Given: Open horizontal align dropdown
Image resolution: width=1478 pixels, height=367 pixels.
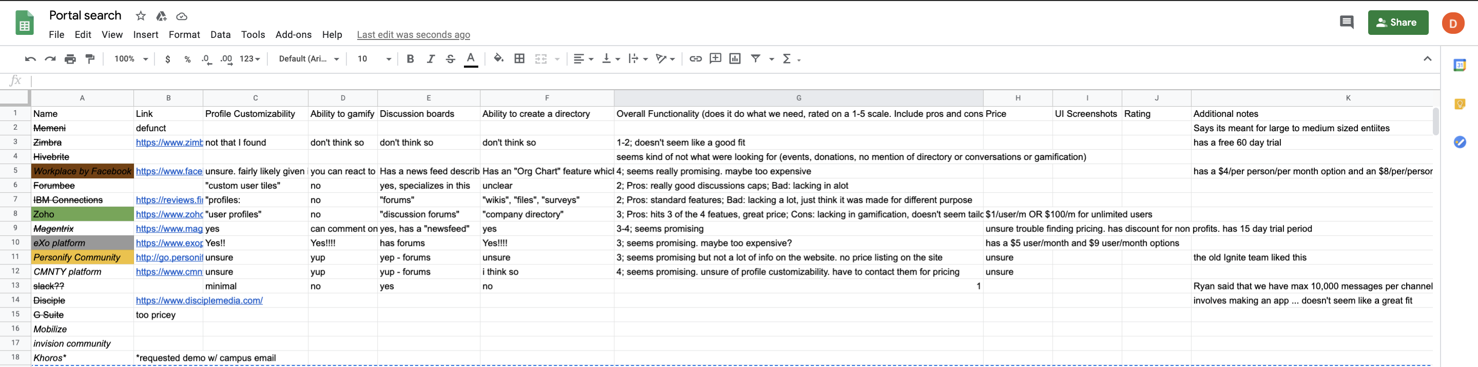Looking at the screenshot, I should [584, 59].
